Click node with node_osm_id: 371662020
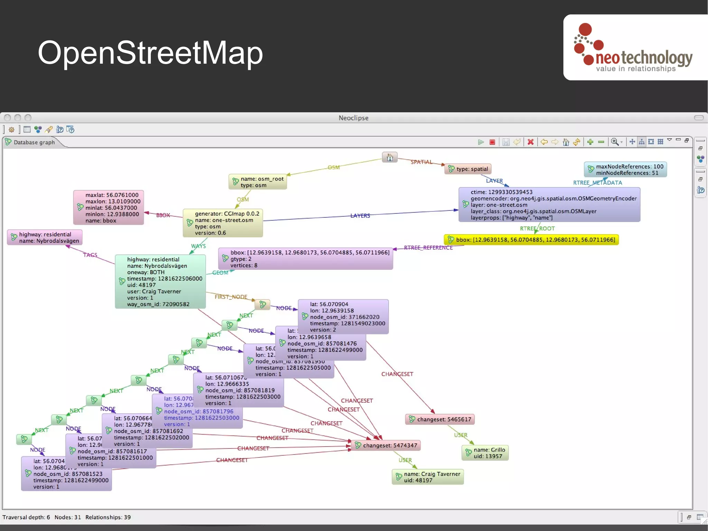This screenshot has height=531, width=708. [x=343, y=317]
